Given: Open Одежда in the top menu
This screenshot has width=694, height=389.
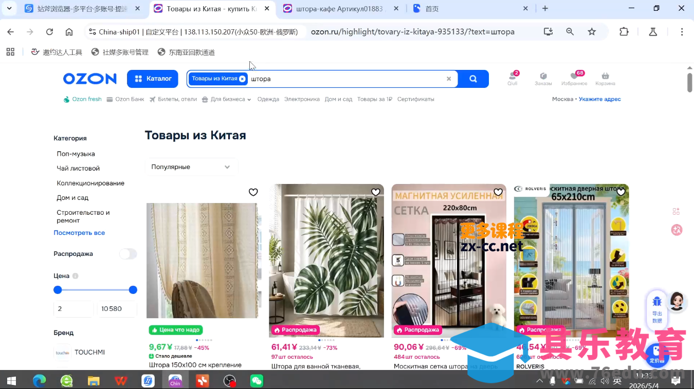Looking at the screenshot, I should [268, 99].
